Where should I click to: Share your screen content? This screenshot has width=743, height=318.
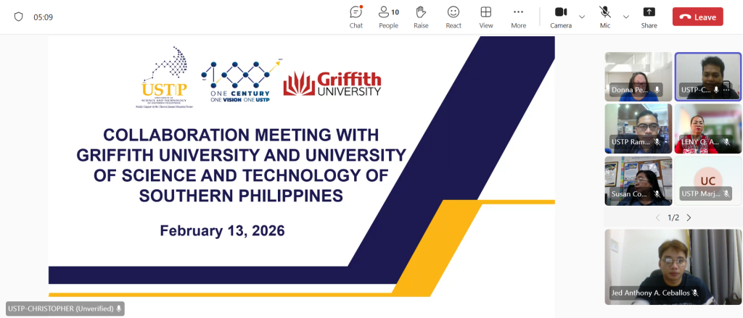pos(649,17)
